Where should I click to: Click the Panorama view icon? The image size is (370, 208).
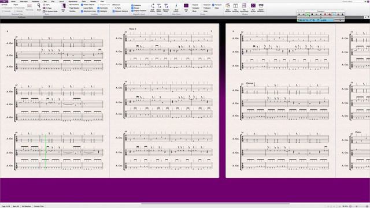(x=29, y=7)
